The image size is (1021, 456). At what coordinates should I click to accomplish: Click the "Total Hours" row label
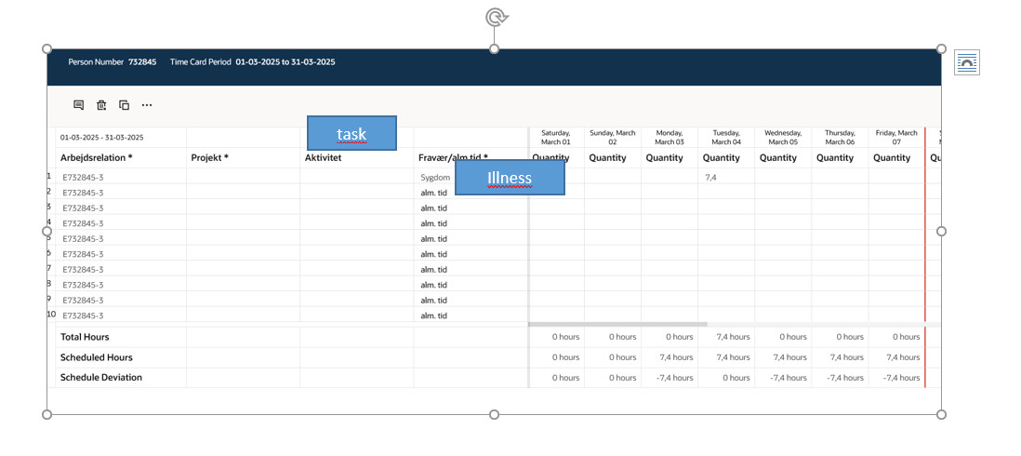(x=85, y=337)
